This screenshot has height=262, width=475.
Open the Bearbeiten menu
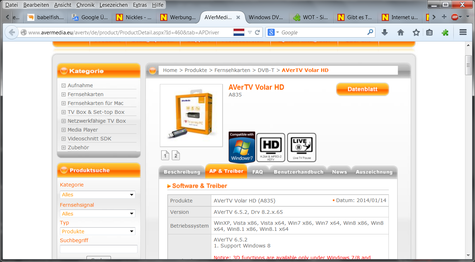click(36, 5)
